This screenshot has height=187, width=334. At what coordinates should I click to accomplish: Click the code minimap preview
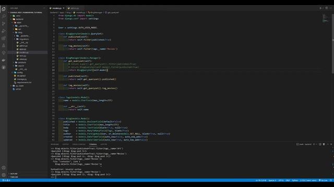pyautogui.click(x=325, y=18)
